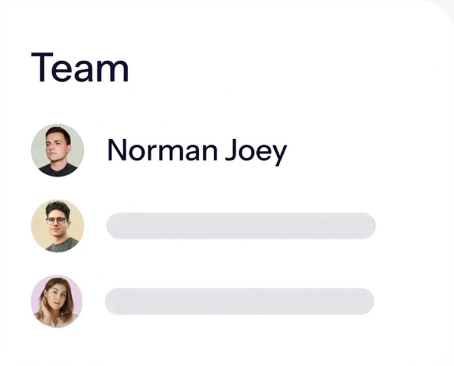The width and height of the screenshot is (454, 366).
Task: Open the avatar of man wearing glasses
Action: pos(57,226)
